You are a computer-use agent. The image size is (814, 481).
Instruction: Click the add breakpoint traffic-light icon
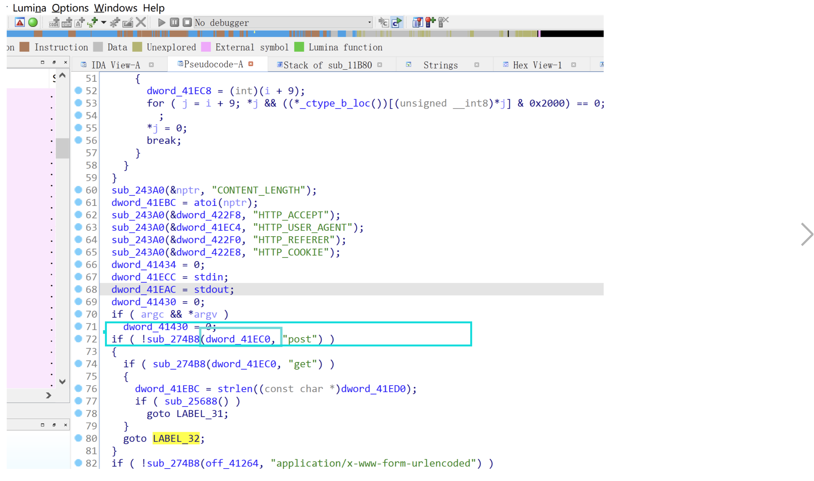pos(430,22)
